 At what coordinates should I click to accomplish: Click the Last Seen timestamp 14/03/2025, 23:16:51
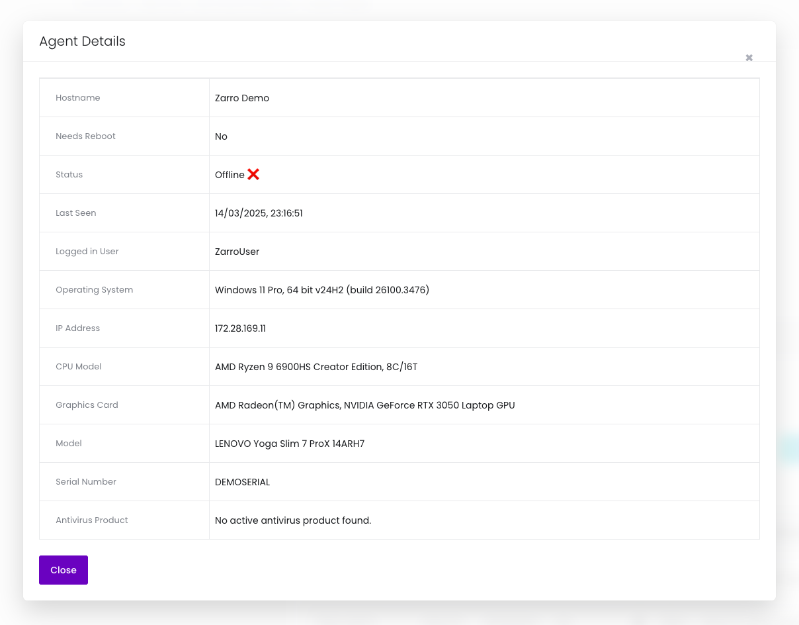coord(259,213)
